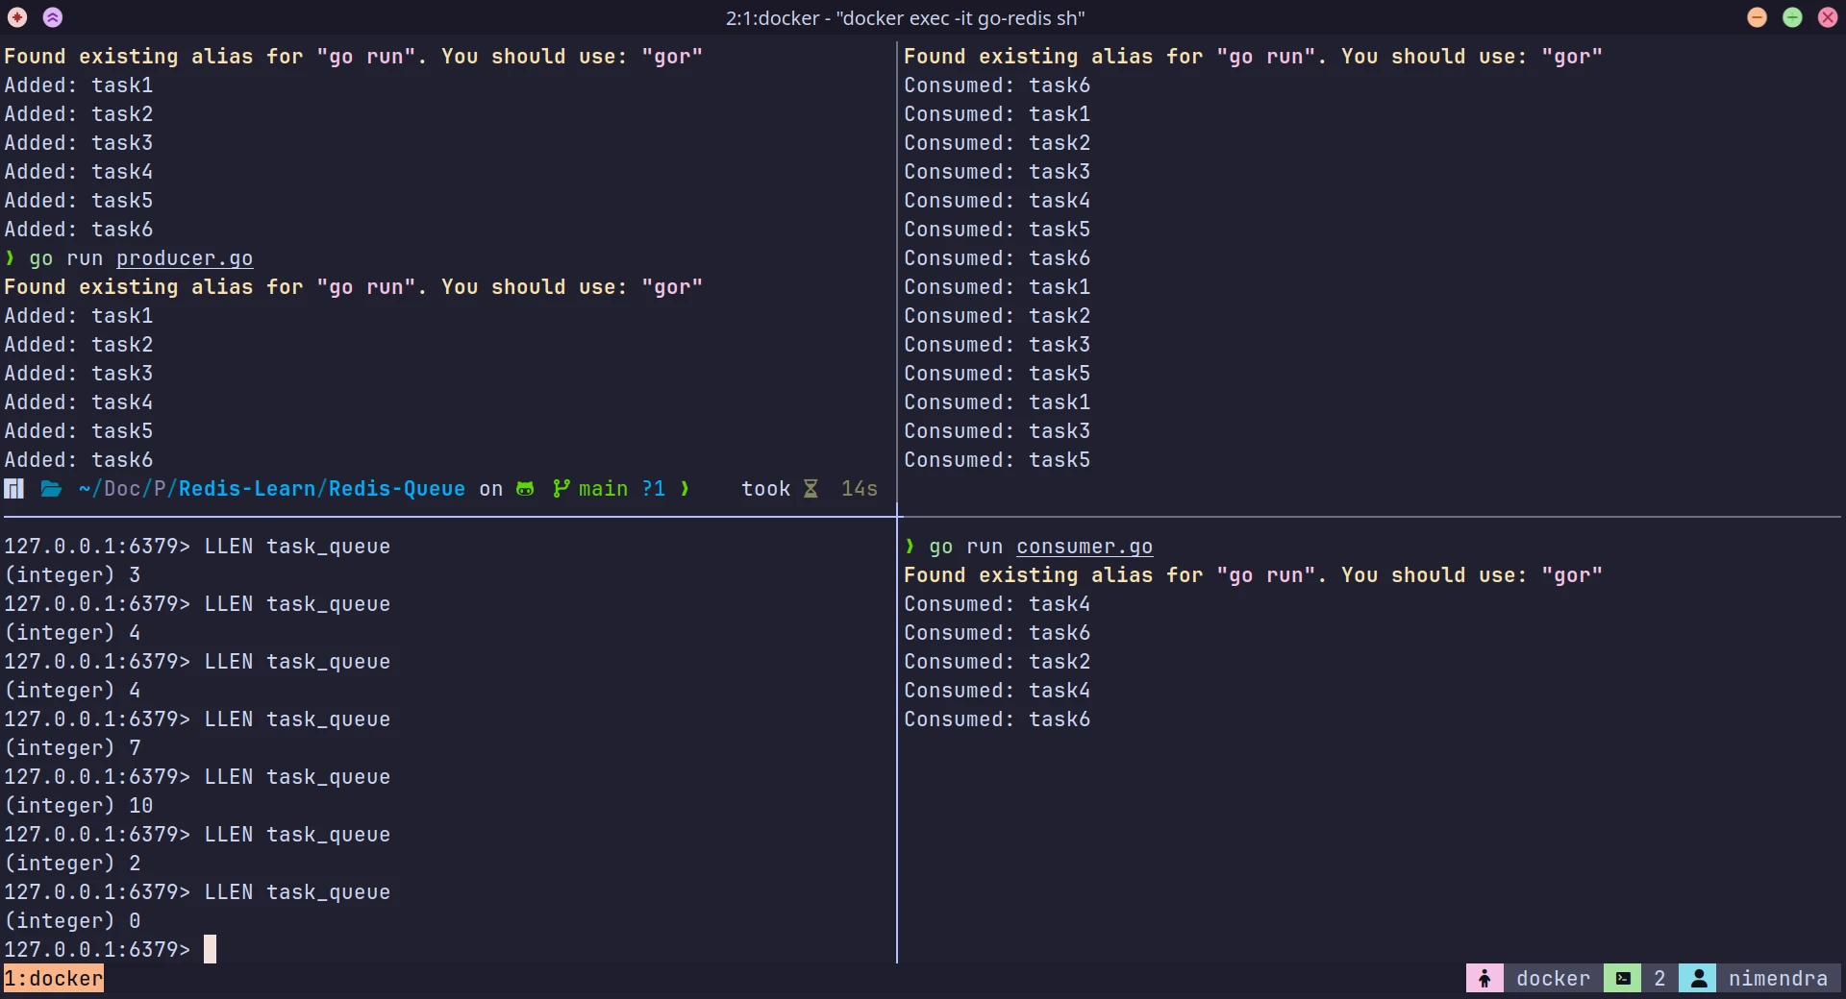
Task: Click the user icon beside nimendra
Action: pos(1698,978)
